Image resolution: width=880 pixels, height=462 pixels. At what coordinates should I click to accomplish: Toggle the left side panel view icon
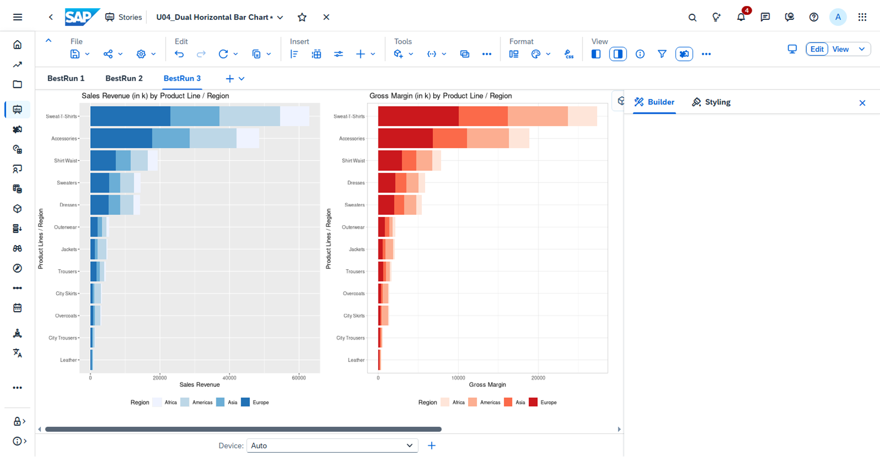click(596, 54)
